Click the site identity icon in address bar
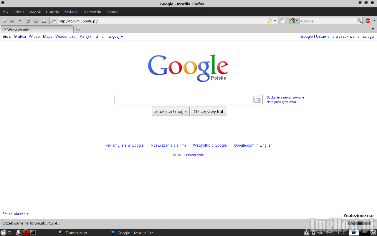The image size is (377, 236). (53, 21)
